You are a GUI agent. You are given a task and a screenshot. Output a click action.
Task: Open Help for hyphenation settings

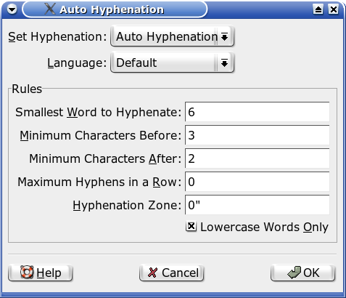[x=41, y=273]
